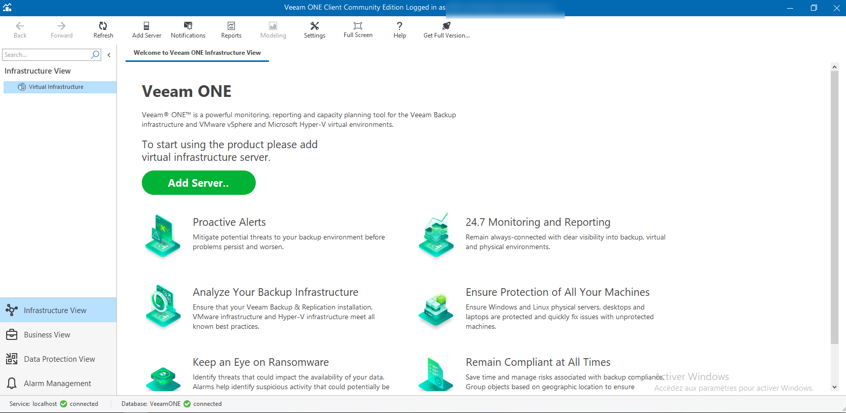The image size is (846, 413).
Task: Restore down the Veeam ONE window
Action: (x=813, y=8)
